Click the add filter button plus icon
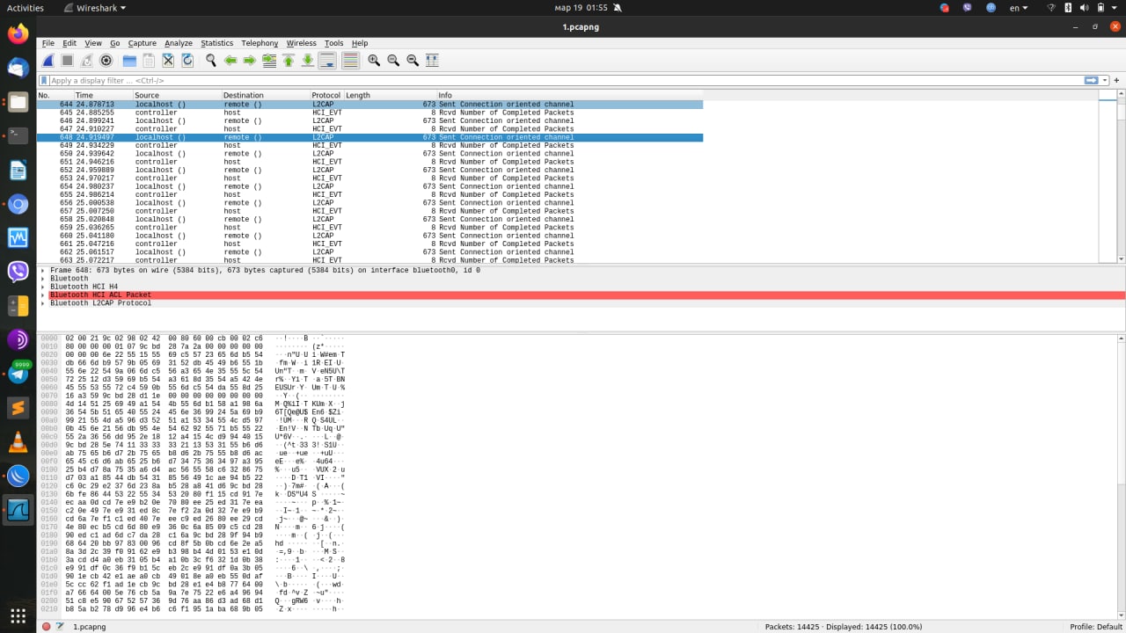This screenshot has height=633, width=1126. [x=1117, y=81]
